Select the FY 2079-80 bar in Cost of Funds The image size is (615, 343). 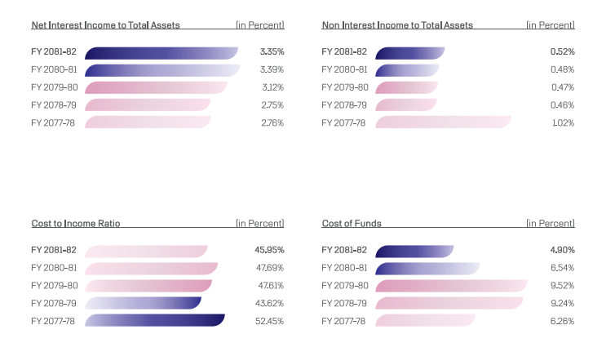tap(451, 286)
